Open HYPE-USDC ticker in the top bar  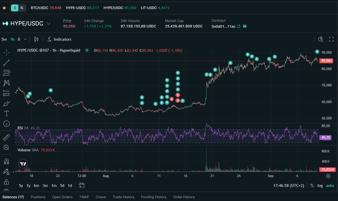83,8
